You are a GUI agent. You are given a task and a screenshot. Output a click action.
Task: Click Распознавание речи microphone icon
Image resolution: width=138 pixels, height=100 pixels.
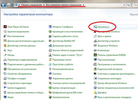(x=50, y=69)
